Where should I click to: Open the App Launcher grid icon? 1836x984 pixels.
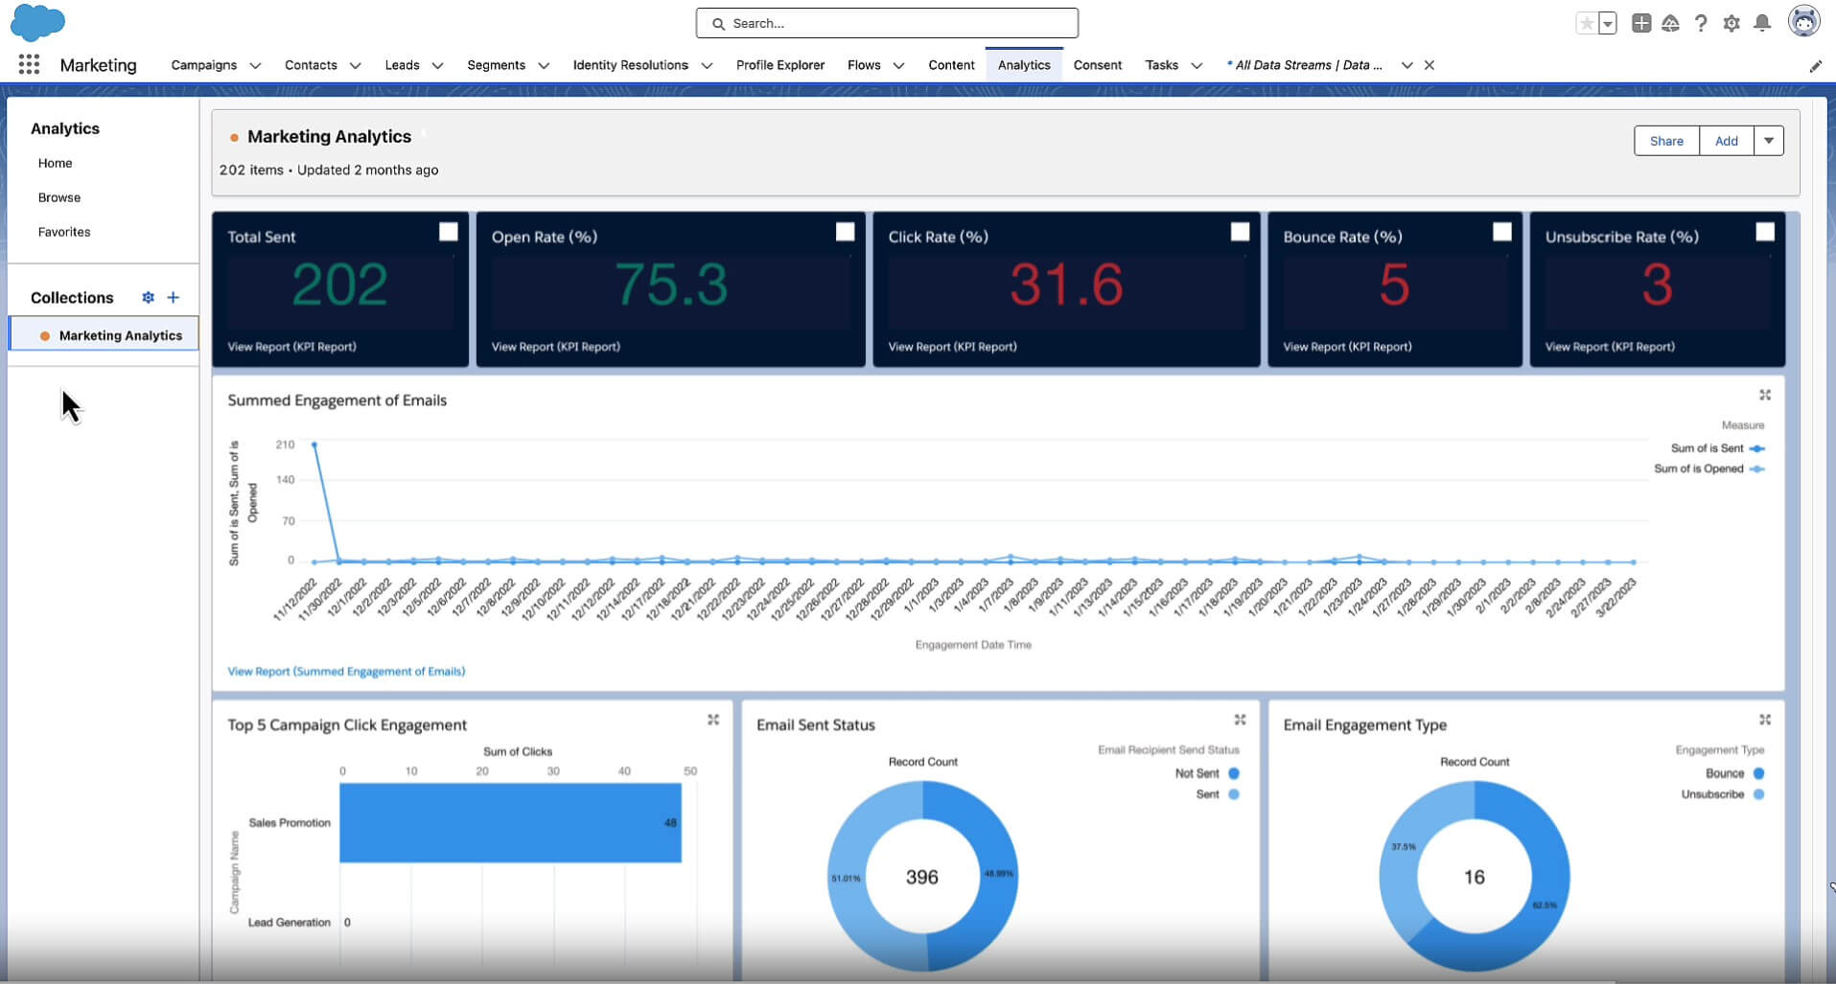coord(29,64)
